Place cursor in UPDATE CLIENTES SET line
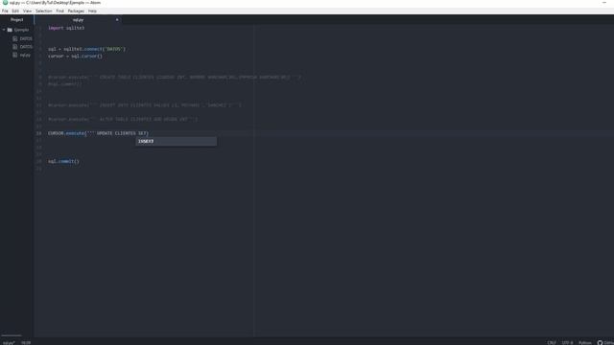This screenshot has height=345, width=614. pyautogui.click(x=98, y=133)
